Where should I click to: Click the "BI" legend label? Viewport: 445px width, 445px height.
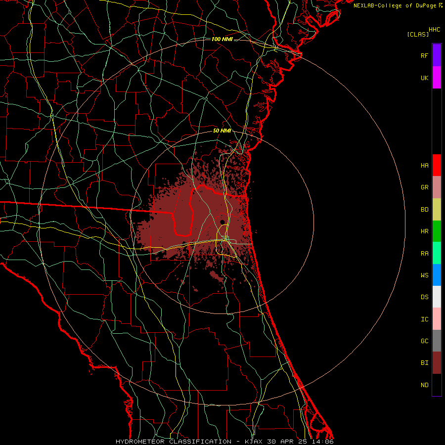424,363
